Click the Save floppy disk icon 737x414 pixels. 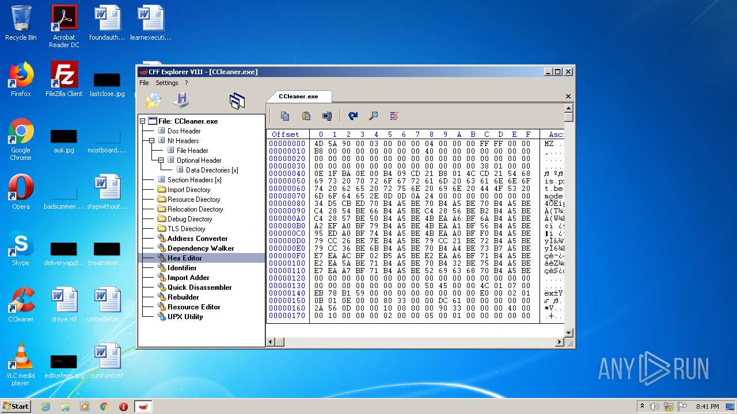tap(181, 100)
